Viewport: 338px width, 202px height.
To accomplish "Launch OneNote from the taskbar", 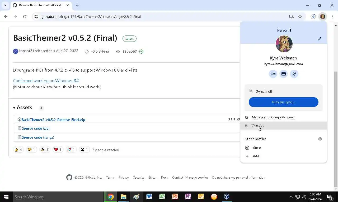I will (188, 197).
